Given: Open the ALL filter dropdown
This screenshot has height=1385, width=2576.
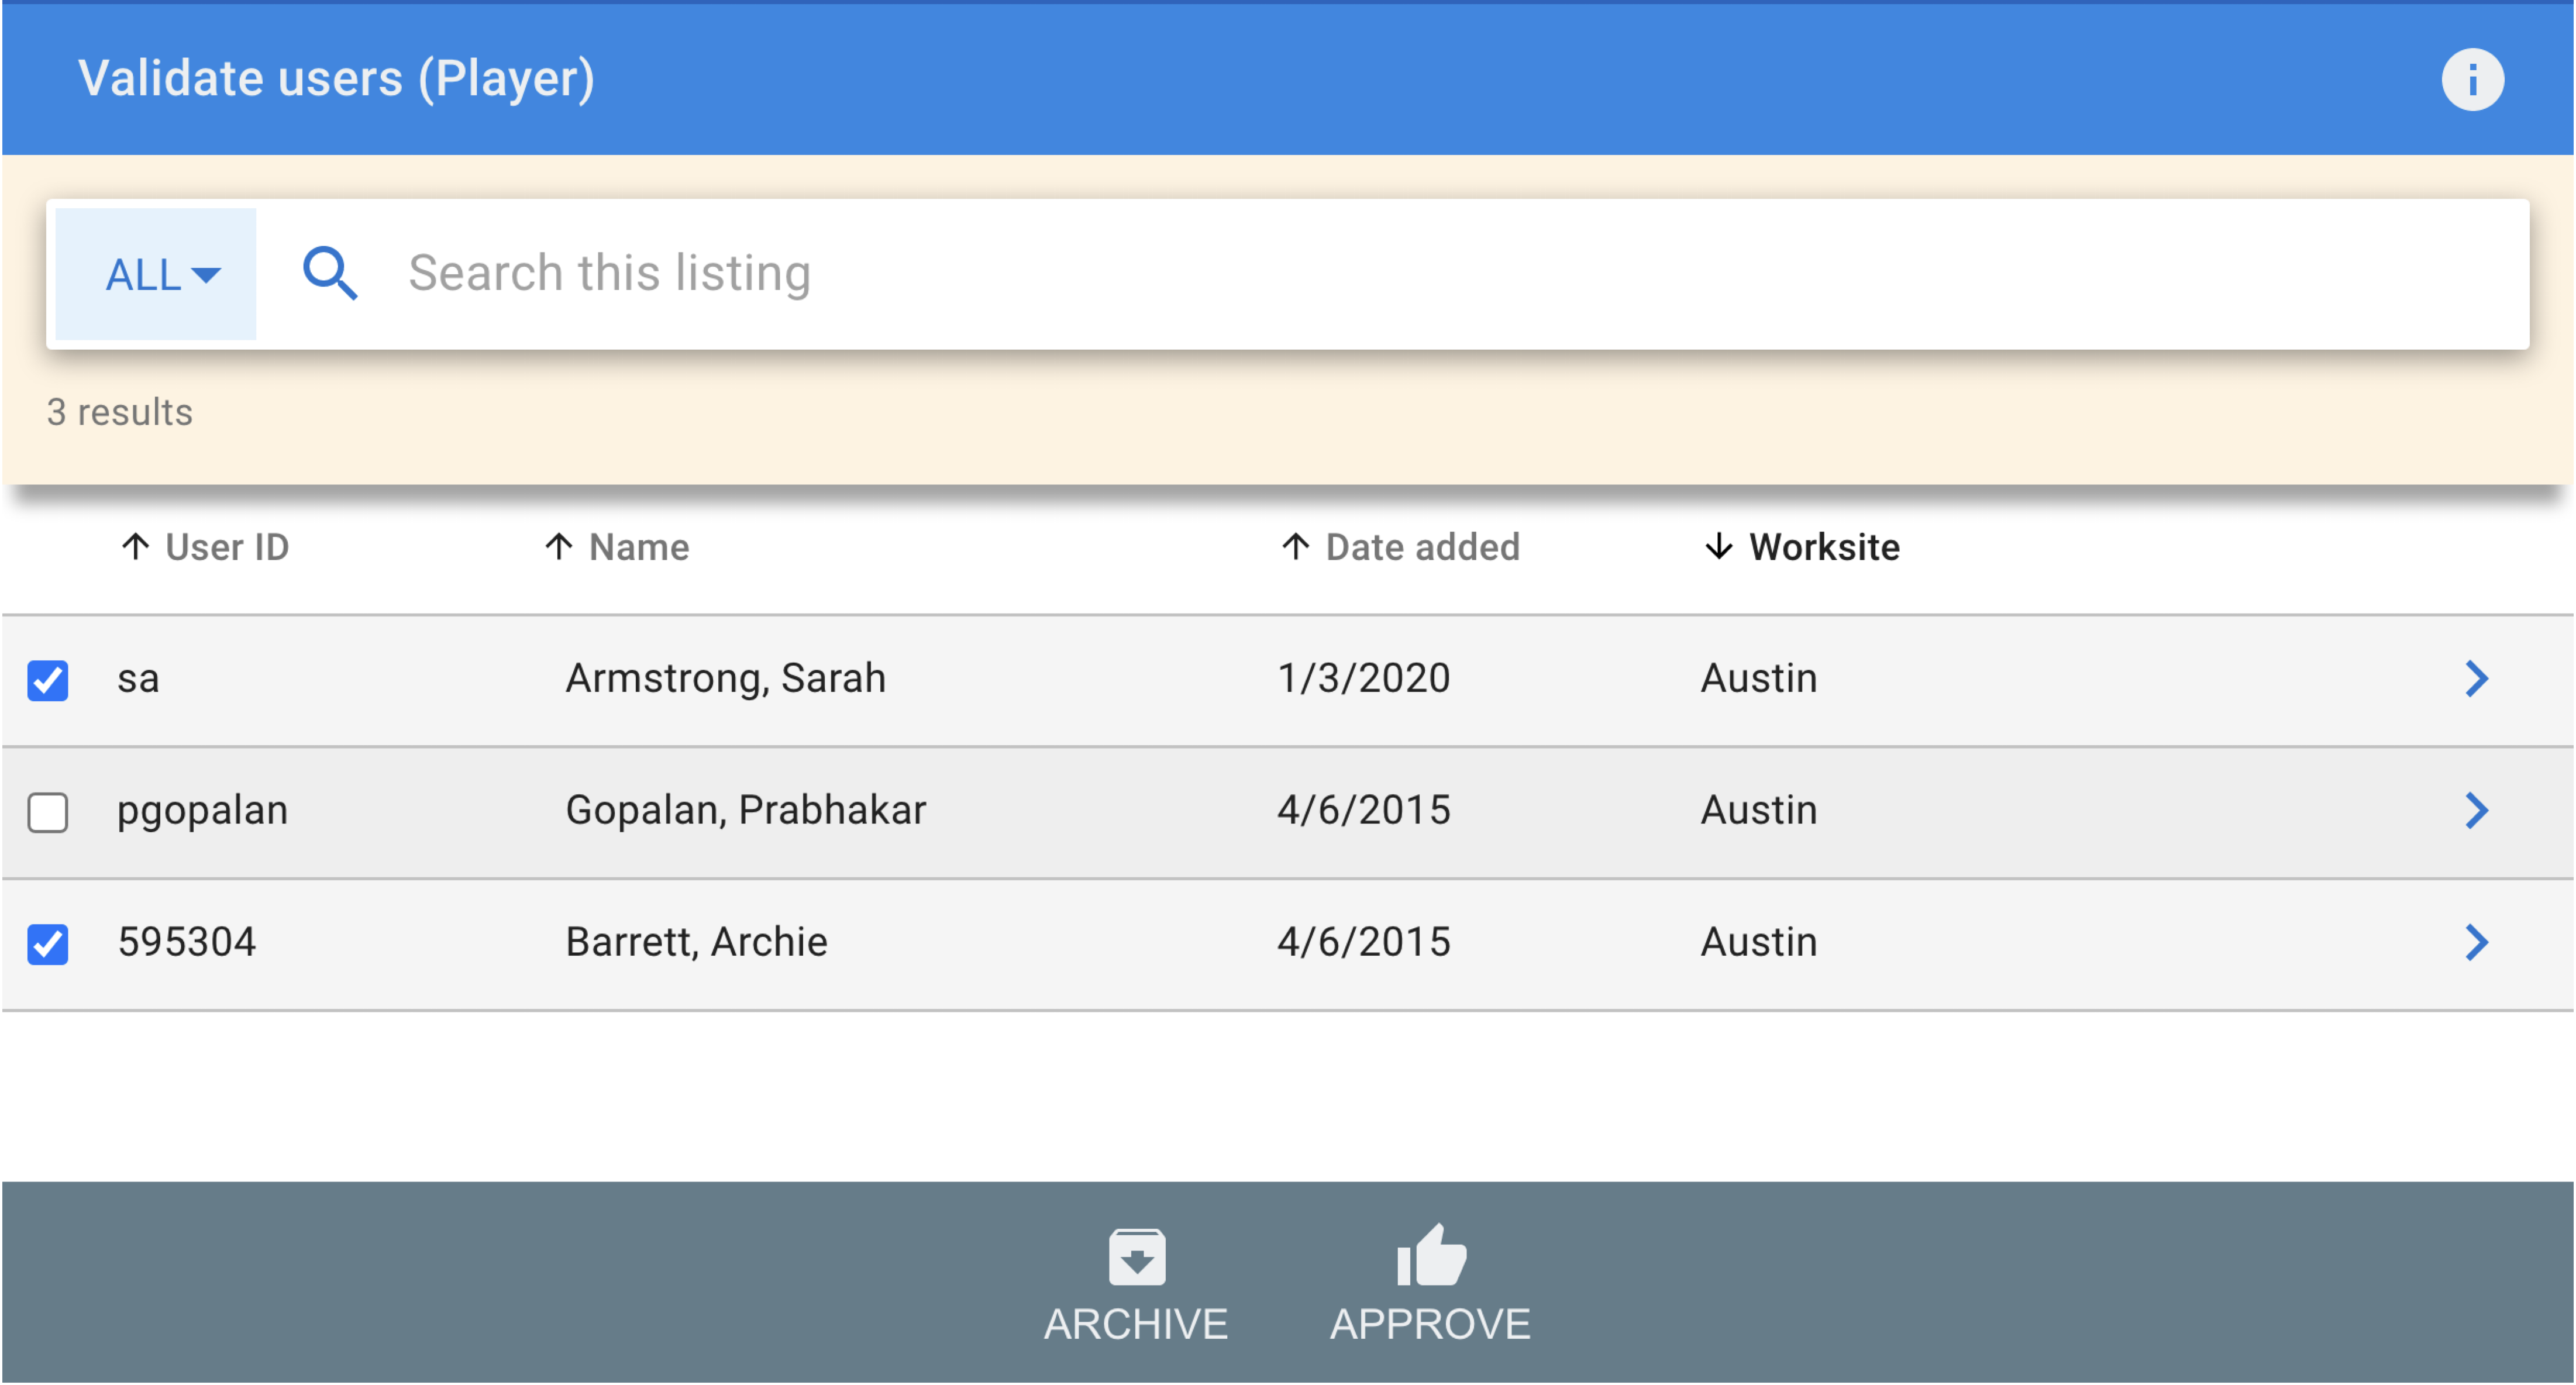Looking at the screenshot, I should coord(156,274).
